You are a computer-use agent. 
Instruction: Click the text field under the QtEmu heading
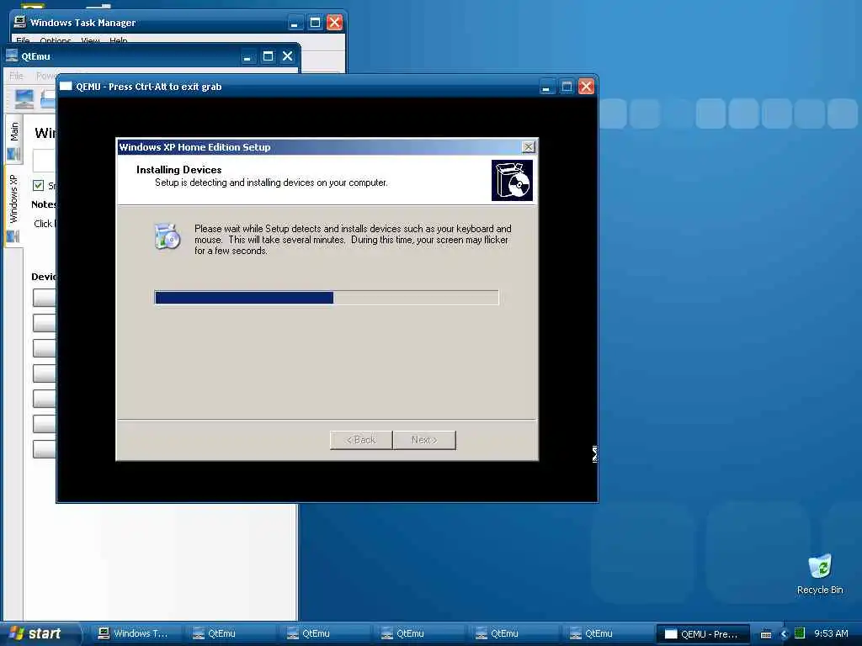pyautogui.click(x=44, y=161)
